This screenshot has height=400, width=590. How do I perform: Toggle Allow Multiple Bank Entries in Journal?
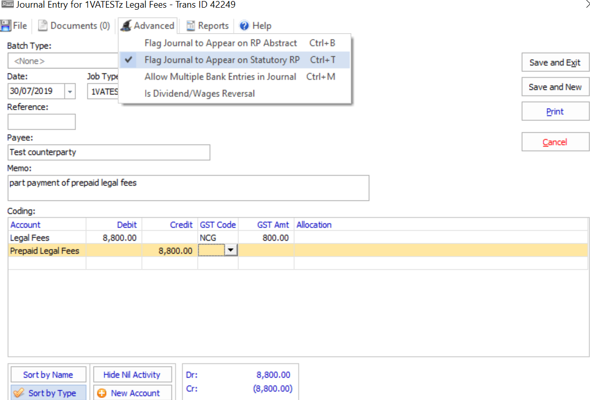coord(220,77)
